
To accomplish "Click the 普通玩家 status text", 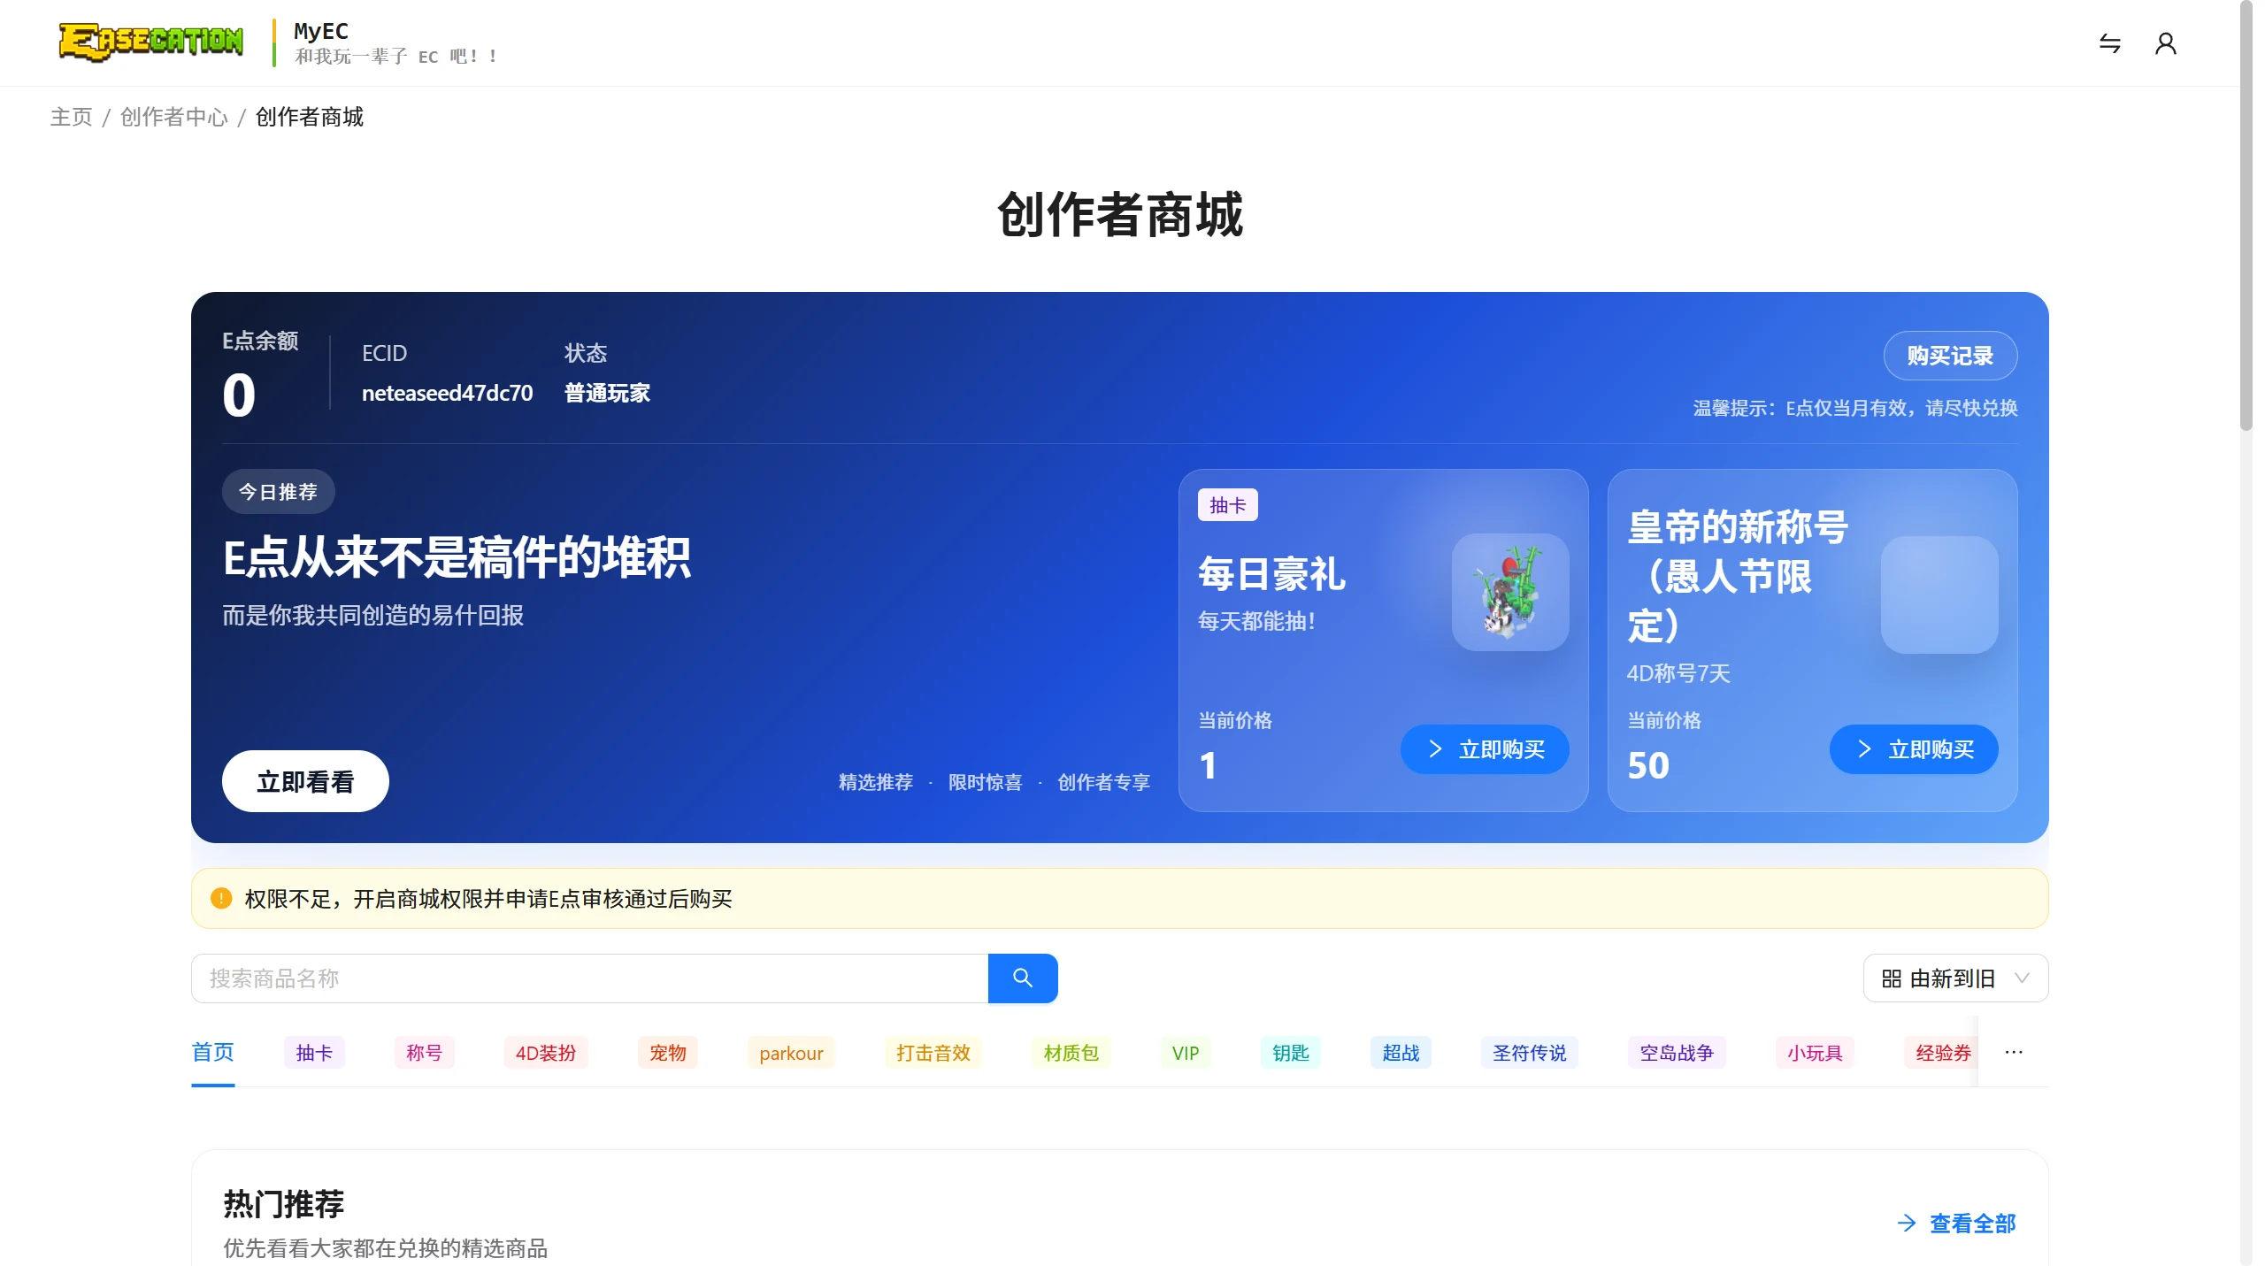I will coord(608,393).
